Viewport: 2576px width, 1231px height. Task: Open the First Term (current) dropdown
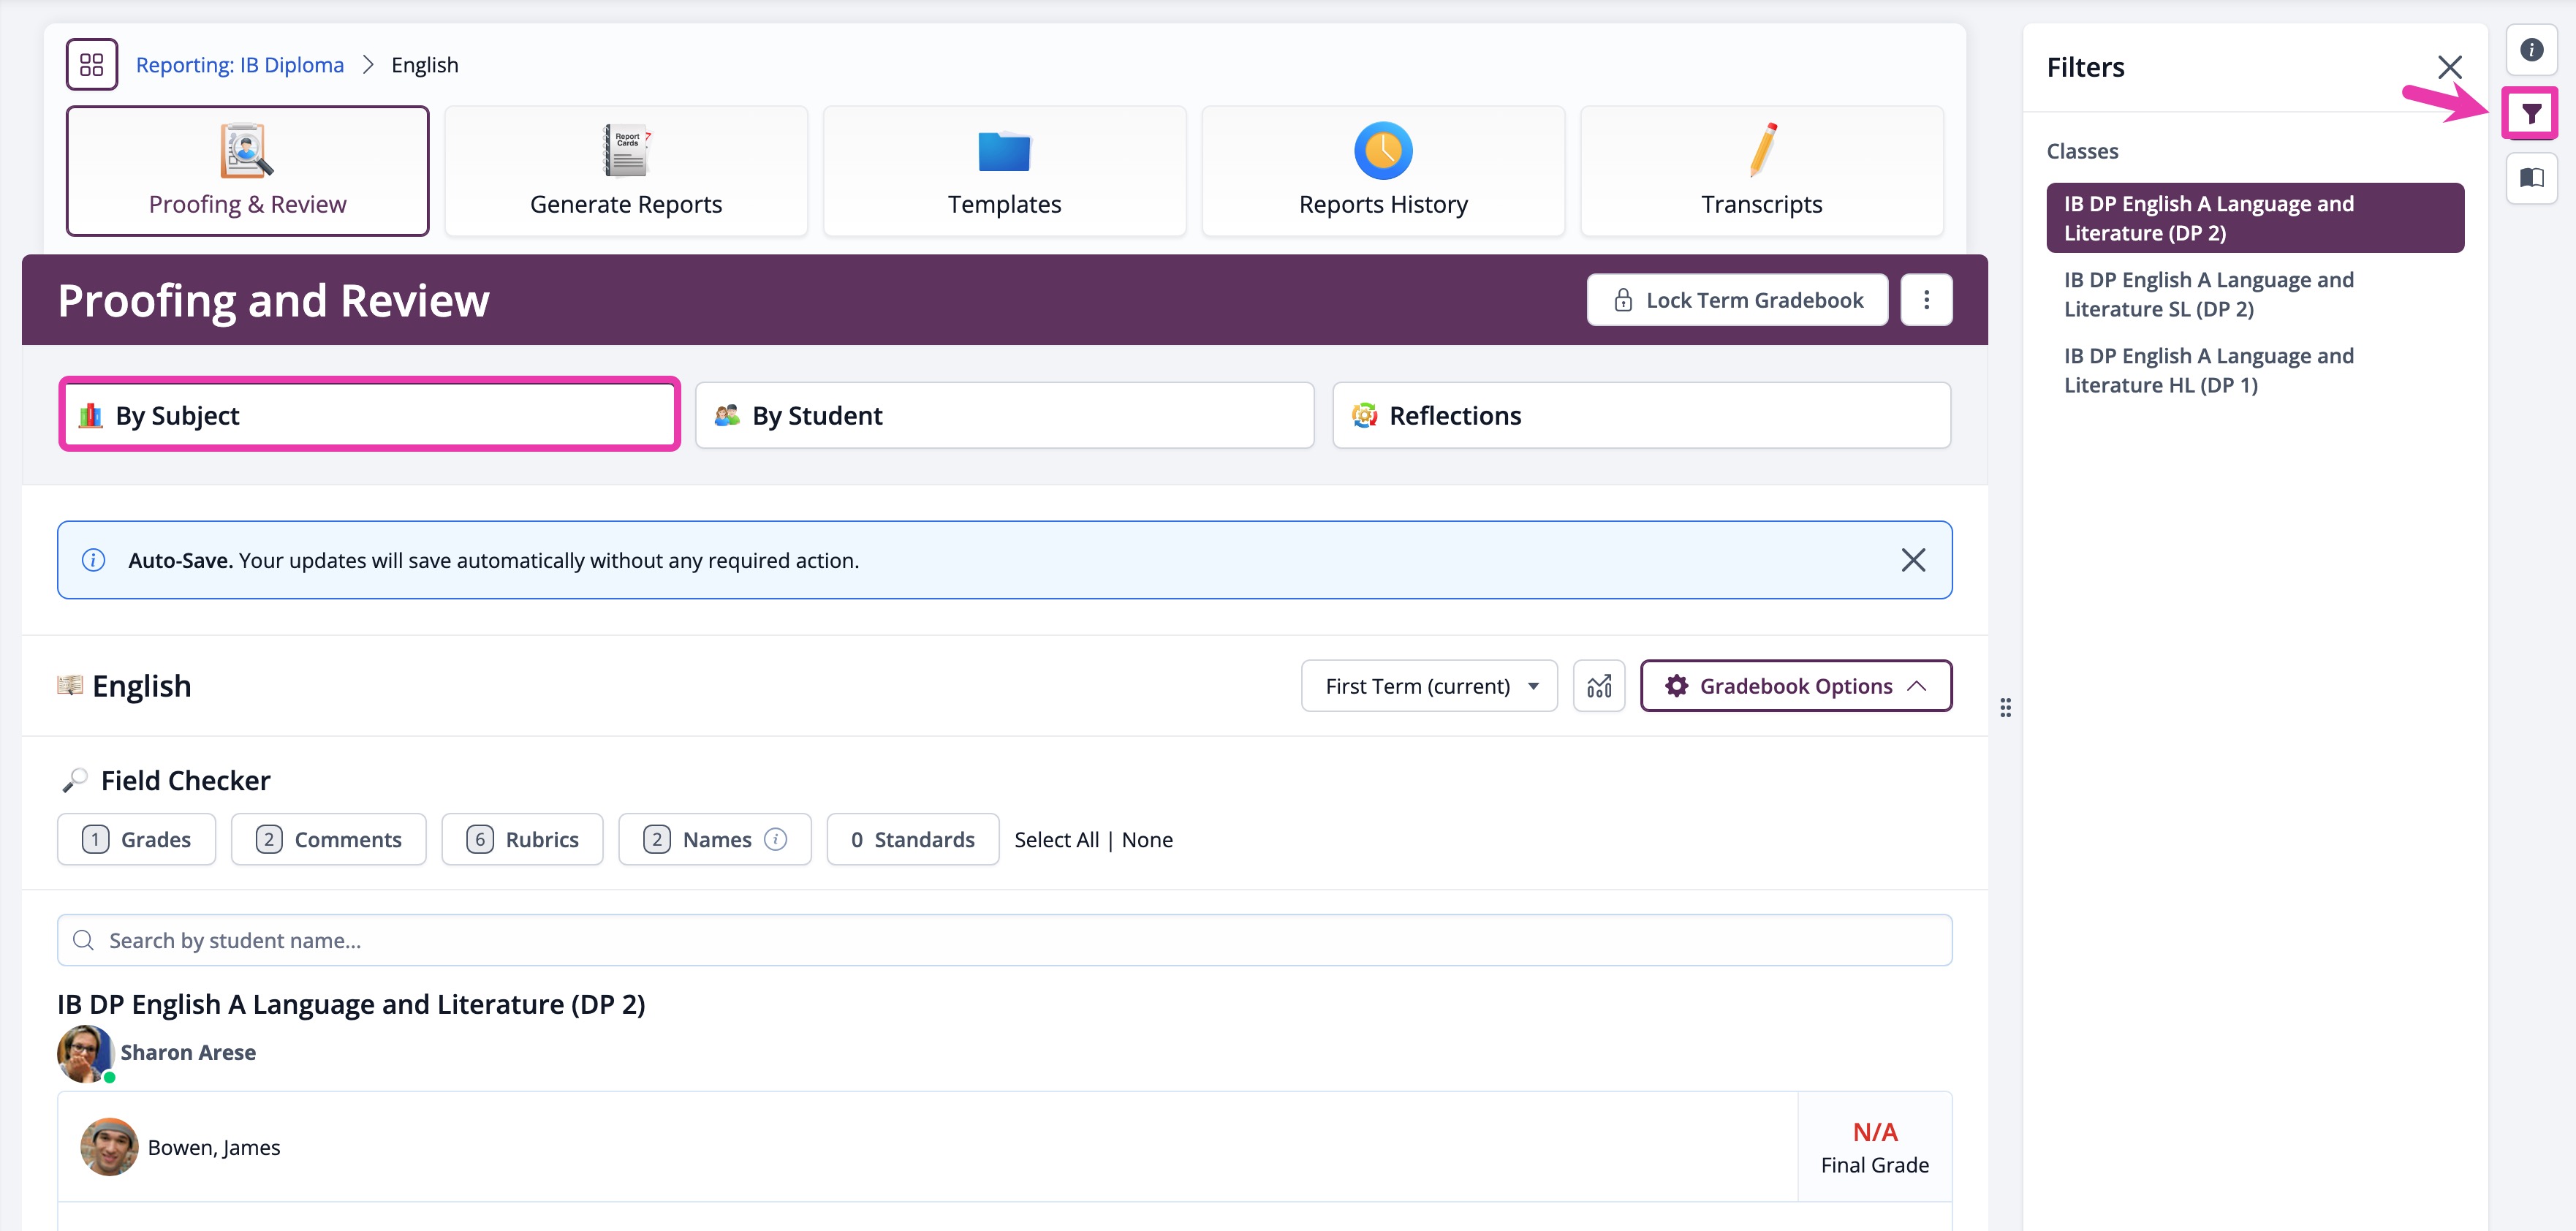tap(1428, 686)
